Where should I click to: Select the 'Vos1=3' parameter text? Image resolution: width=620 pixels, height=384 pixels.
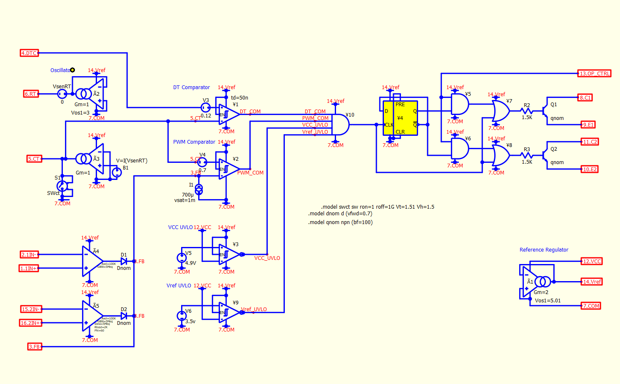pyautogui.click(x=80, y=112)
